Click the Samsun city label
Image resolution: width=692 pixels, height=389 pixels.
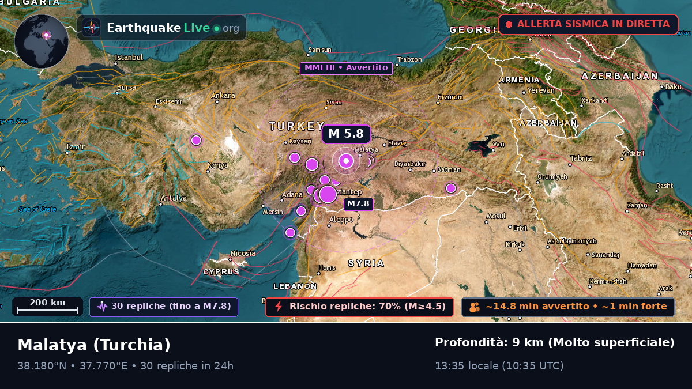tap(320, 50)
